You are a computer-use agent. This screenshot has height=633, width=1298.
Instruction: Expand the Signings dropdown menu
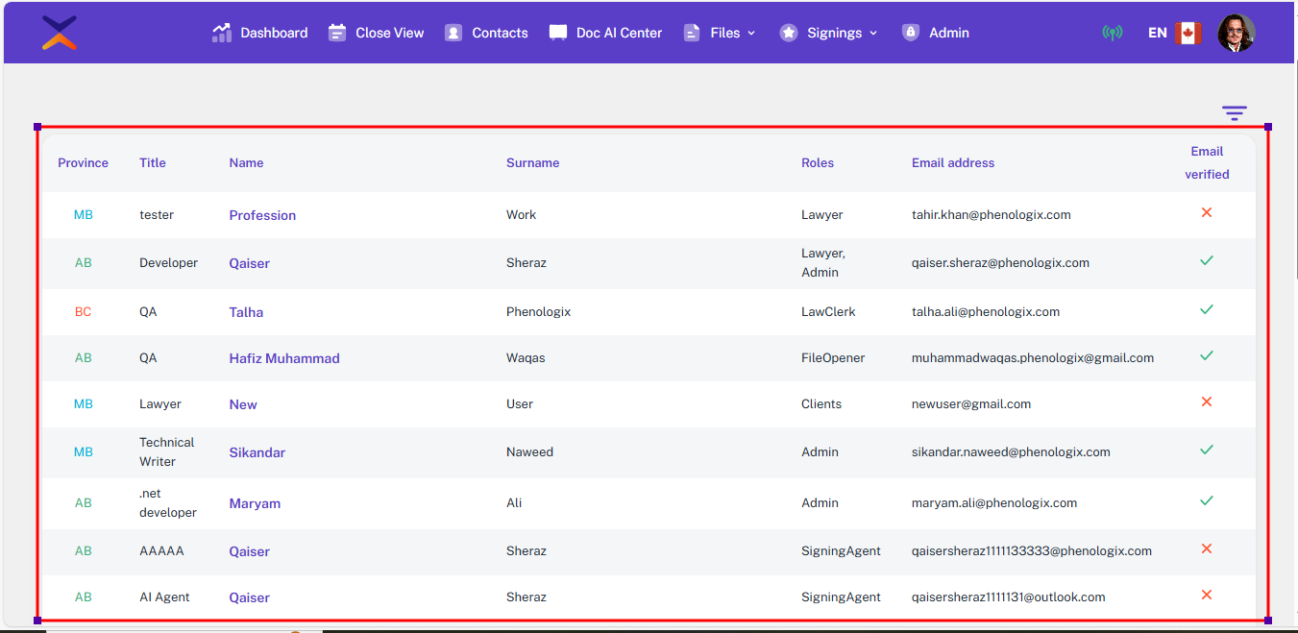pos(829,33)
